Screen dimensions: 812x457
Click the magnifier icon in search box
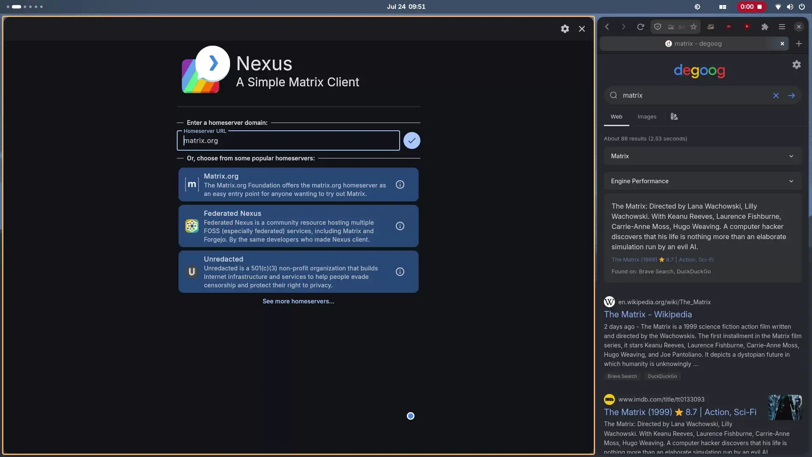[614, 96]
